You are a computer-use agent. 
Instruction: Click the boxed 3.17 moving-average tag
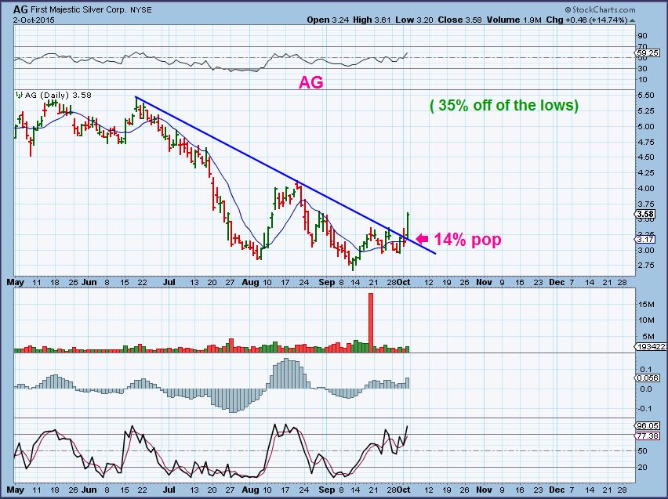[646, 240]
